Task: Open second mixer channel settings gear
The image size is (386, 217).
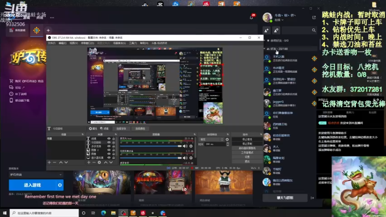Action: coord(191,158)
